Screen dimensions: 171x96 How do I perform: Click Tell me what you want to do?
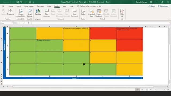(90, 6)
